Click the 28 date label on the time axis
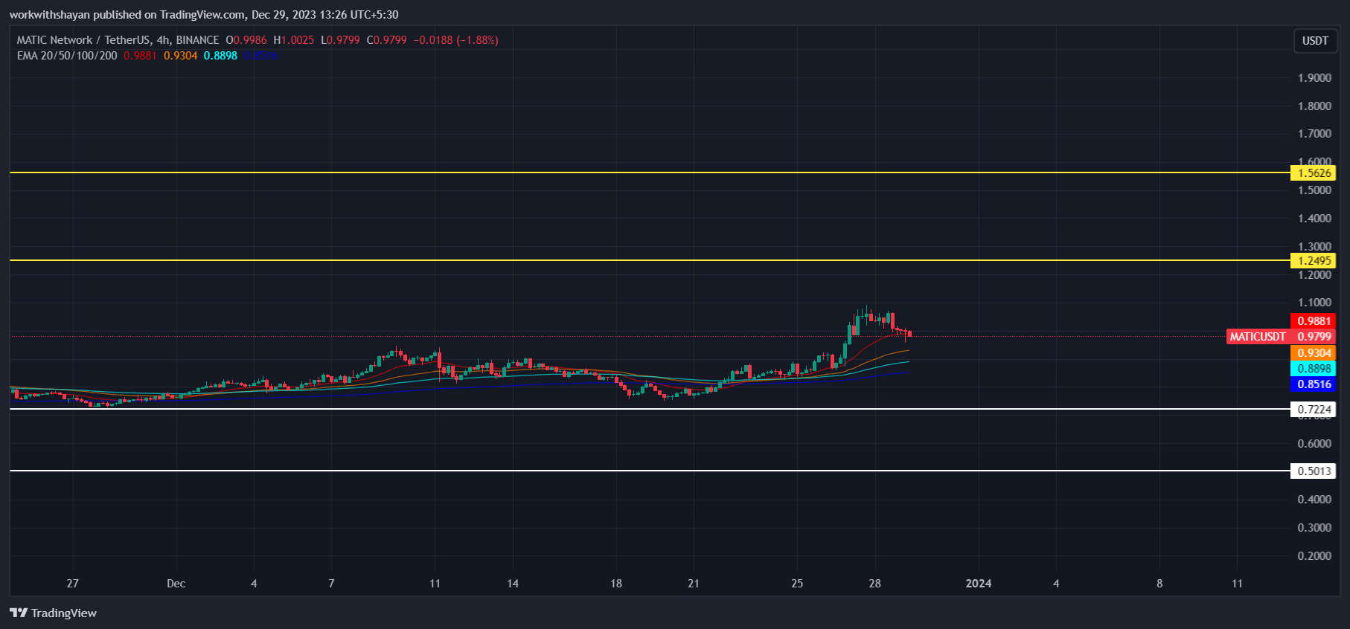1350x629 pixels. [x=875, y=584]
